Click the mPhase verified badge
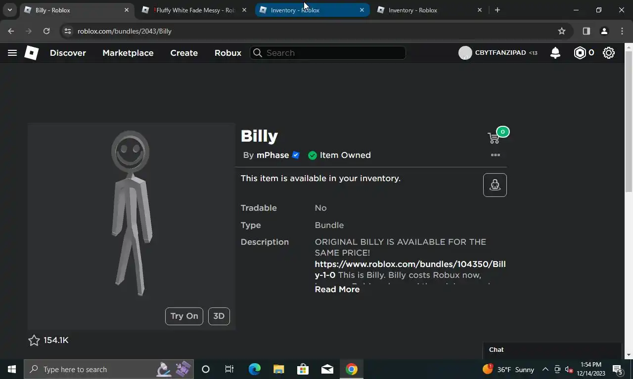 pyautogui.click(x=296, y=155)
